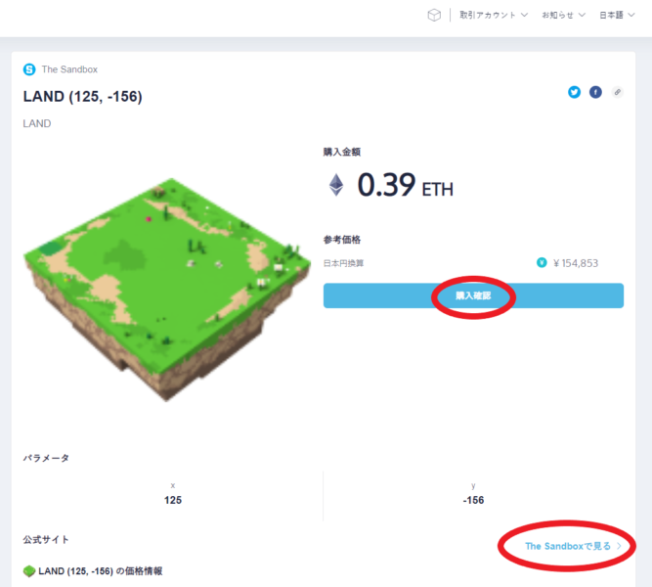Click the パラメータ section heading

[46, 458]
